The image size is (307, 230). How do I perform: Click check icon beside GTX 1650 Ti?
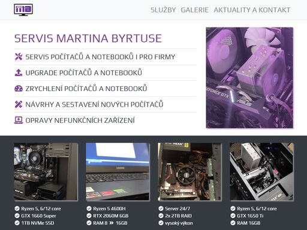click(233, 216)
